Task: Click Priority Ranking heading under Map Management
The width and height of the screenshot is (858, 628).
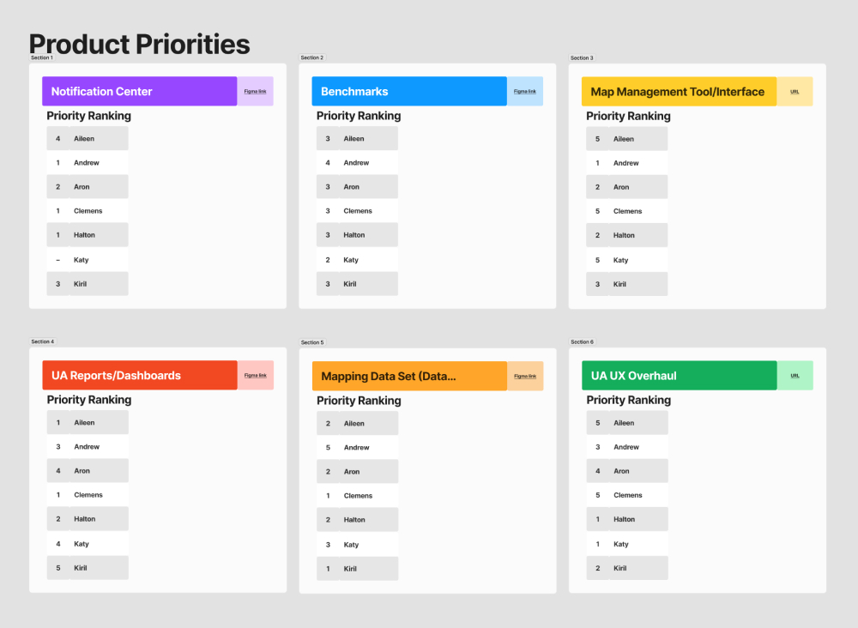Action: 628,116
